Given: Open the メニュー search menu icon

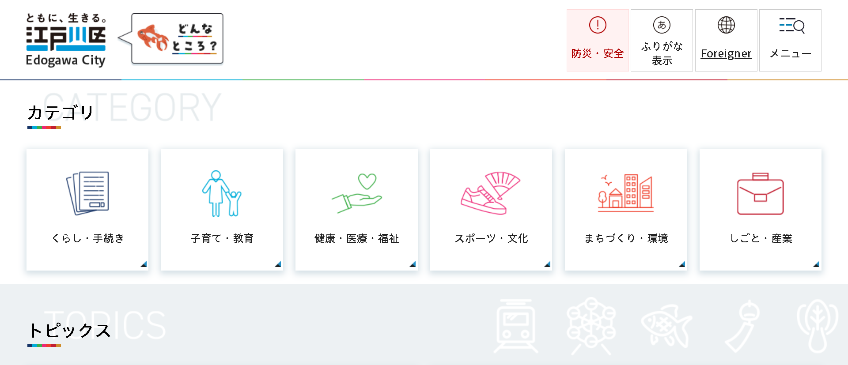Looking at the screenshot, I should point(791,26).
